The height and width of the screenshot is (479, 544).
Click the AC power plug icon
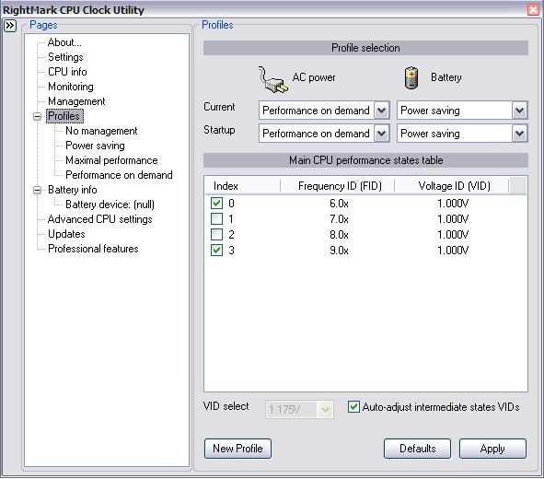tap(273, 79)
